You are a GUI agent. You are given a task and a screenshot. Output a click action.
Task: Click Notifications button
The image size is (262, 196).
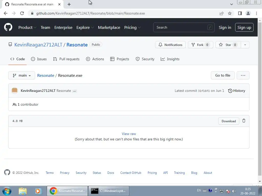[170, 45]
